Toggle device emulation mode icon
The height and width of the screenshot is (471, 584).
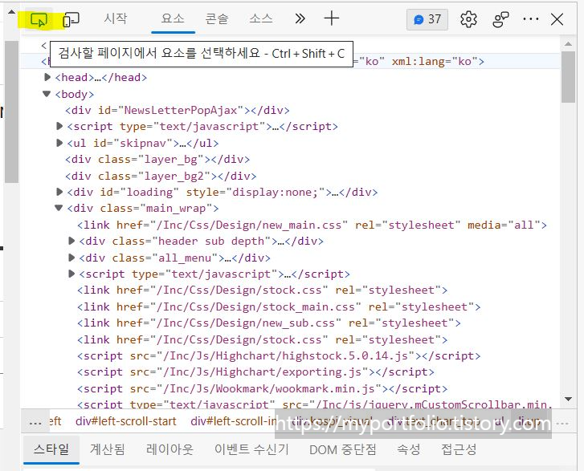click(71, 19)
